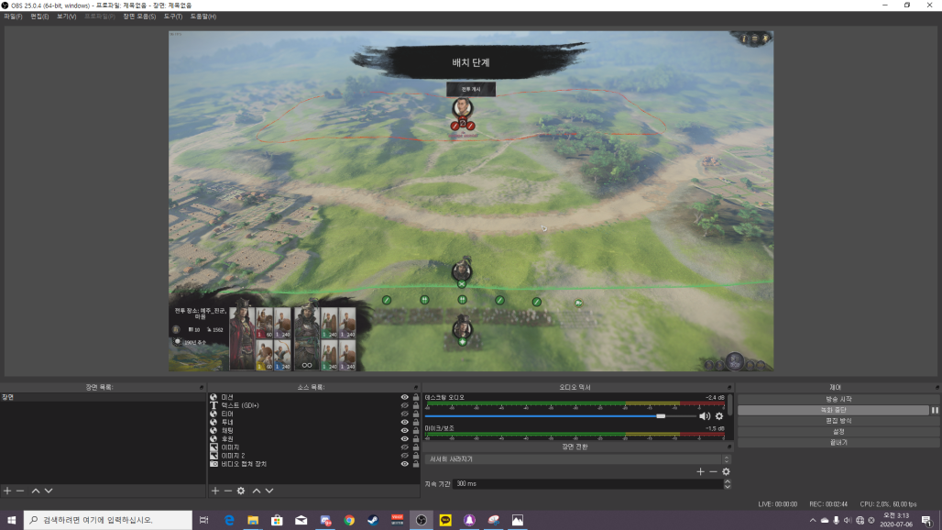
Task: Move the selected source up in the list
Action: pyautogui.click(x=257, y=491)
